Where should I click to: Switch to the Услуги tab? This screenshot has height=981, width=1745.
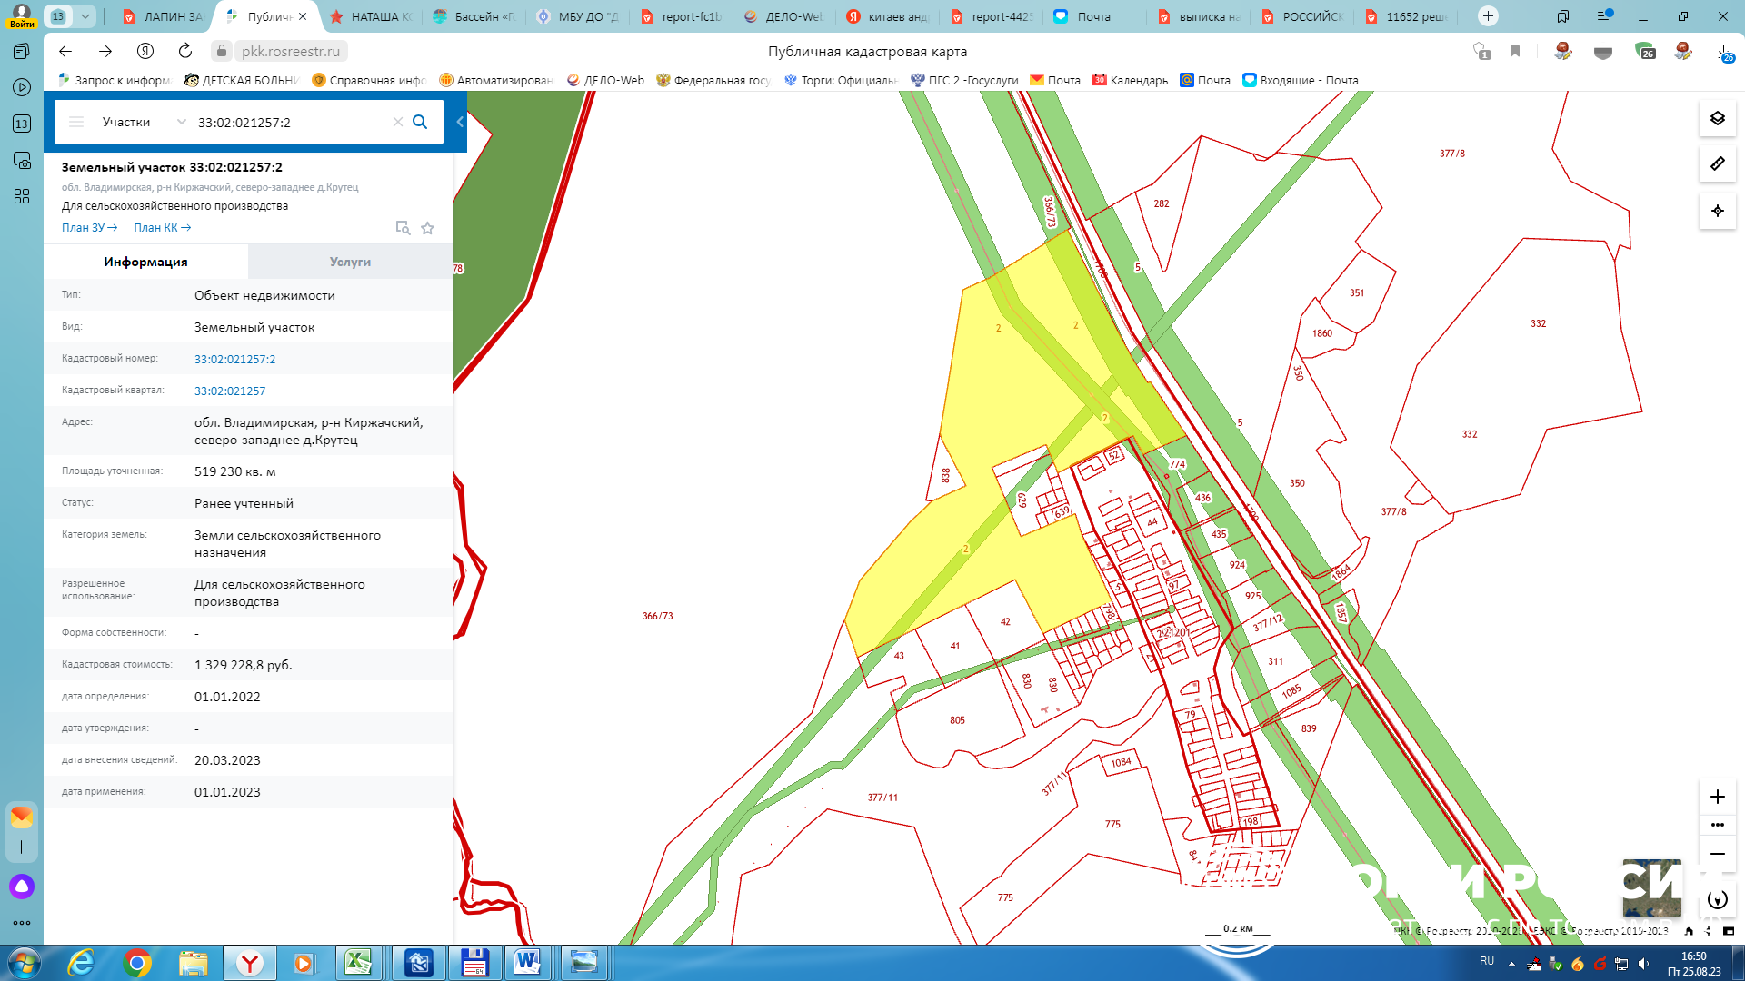(x=350, y=262)
